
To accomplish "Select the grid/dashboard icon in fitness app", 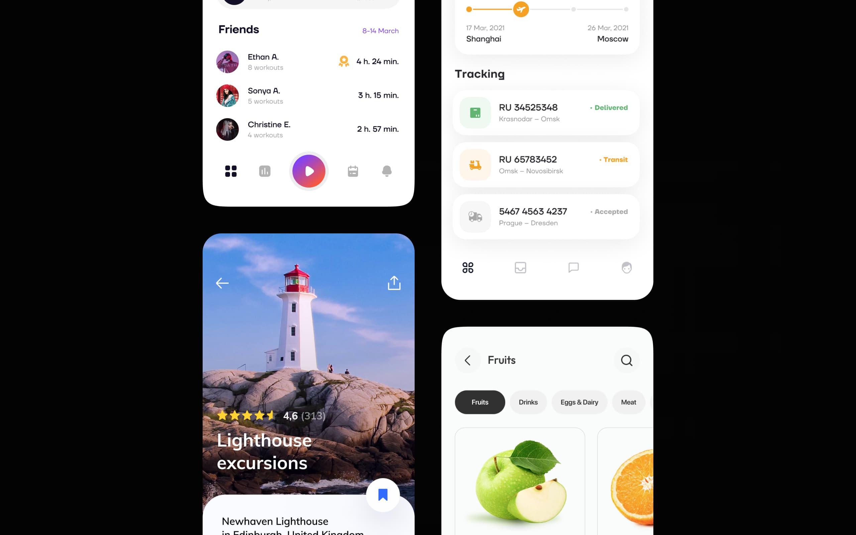I will (230, 171).
